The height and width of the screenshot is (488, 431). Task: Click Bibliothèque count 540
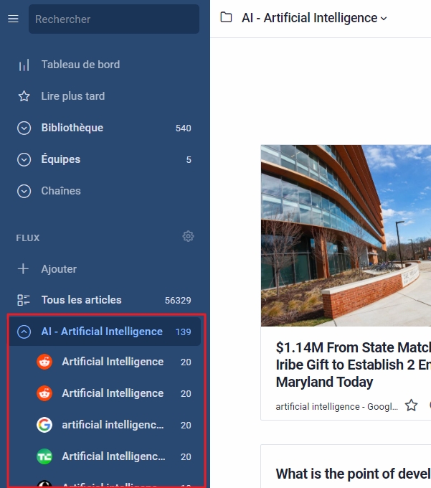coord(183,128)
